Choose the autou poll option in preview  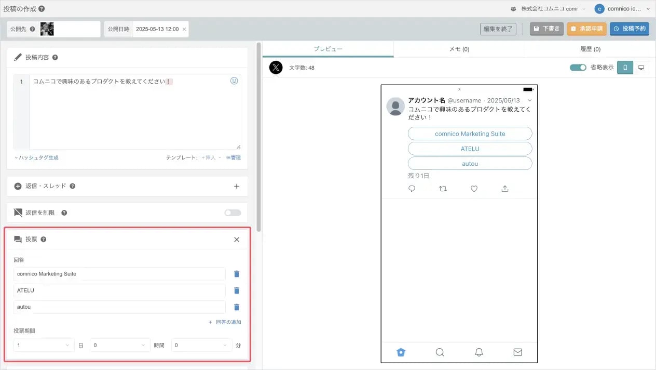pos(470,164)
